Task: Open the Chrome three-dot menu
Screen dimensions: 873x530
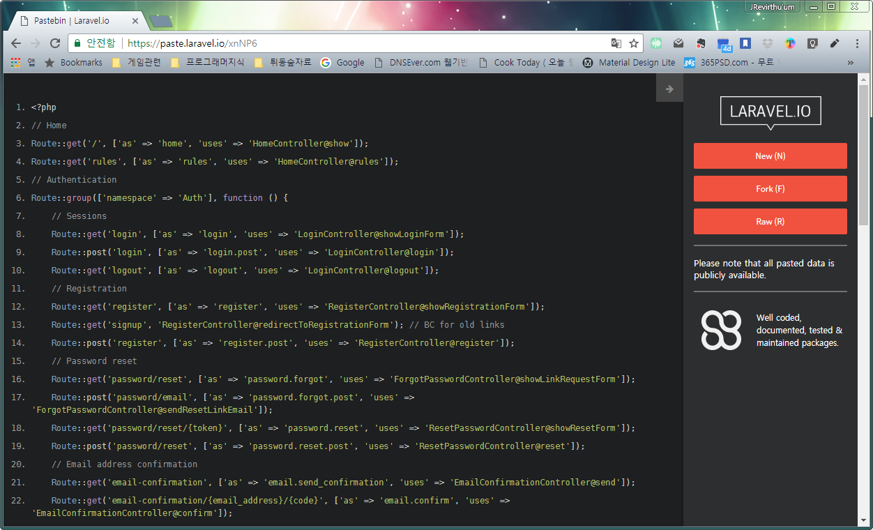Action: click(x=858, y=43)
